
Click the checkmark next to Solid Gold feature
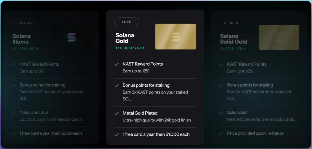221,113
